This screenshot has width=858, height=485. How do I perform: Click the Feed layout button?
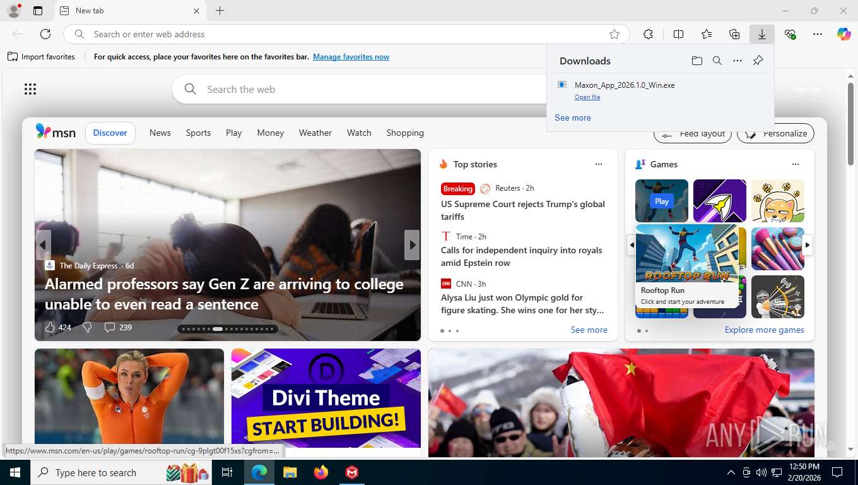pos(693,134)
